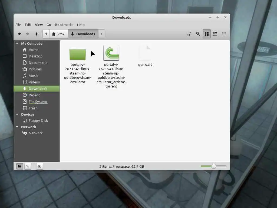
Task: Open Home in the sidebar
Action: (37, 50)
